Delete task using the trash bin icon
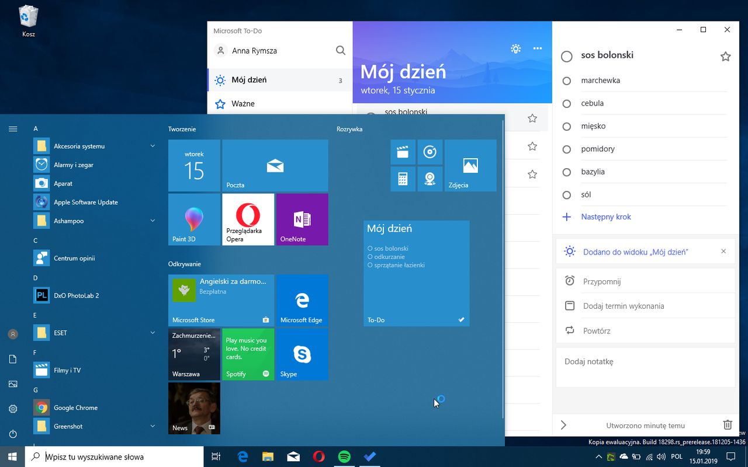748x467 pixels. (x=727, y=425)
